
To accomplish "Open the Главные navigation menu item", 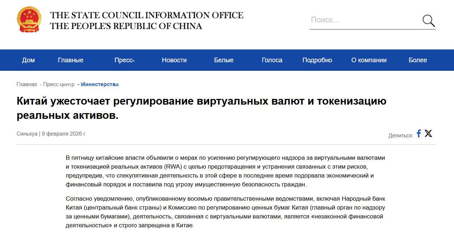I will (x=71, y=60).
